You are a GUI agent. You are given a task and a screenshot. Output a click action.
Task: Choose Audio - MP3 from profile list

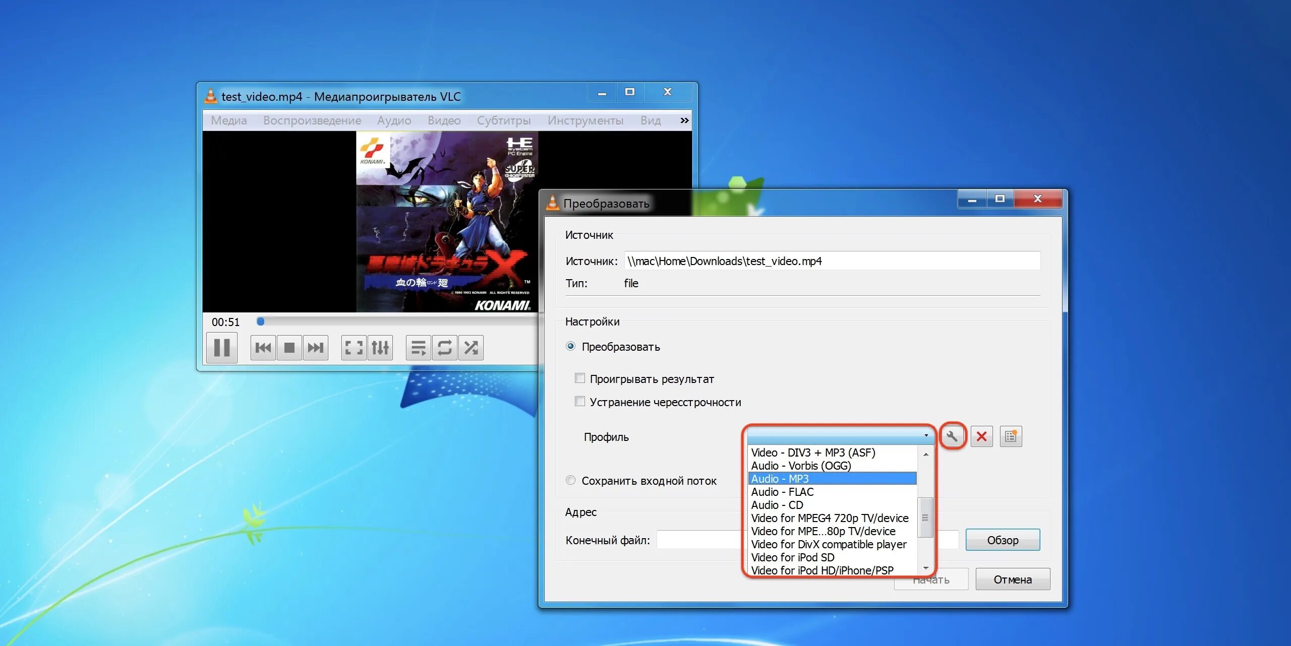click(x=831, y=479)
